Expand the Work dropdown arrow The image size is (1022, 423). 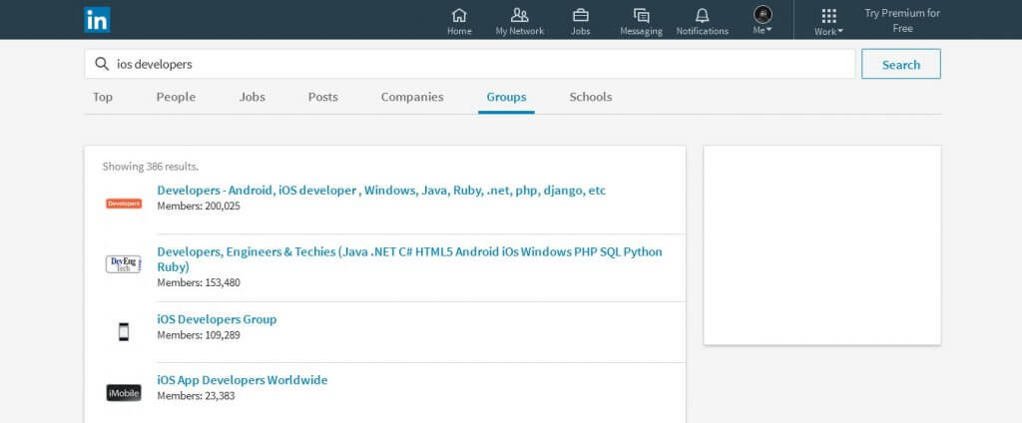click(840, 31)
